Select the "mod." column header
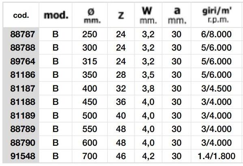This screenshot has height=166, width=243. pos(56,16)
